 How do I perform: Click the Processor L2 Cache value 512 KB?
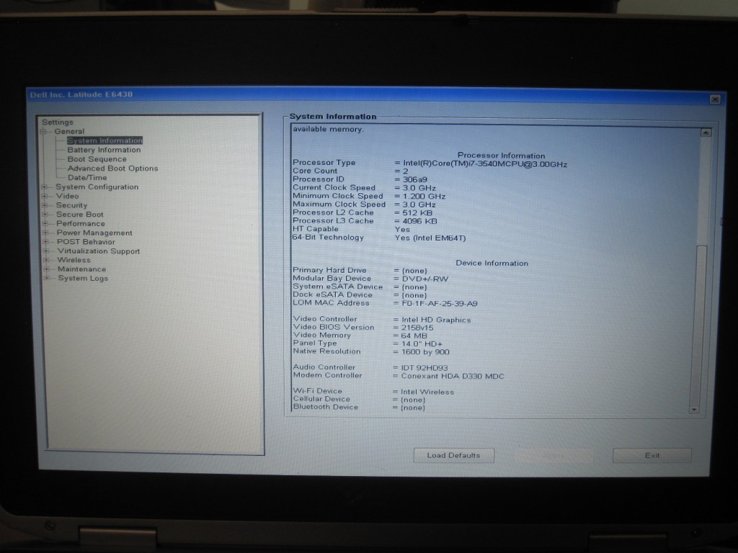pyautogui.click(x=417, y=213)
